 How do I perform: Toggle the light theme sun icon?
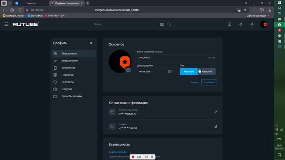point(252,24)
